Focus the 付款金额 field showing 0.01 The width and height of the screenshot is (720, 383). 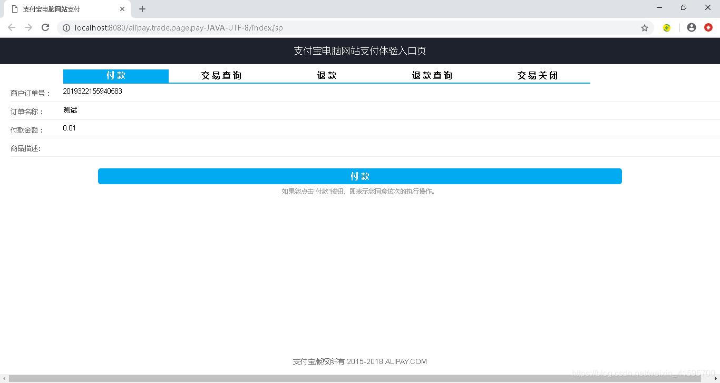coord(391,128)
